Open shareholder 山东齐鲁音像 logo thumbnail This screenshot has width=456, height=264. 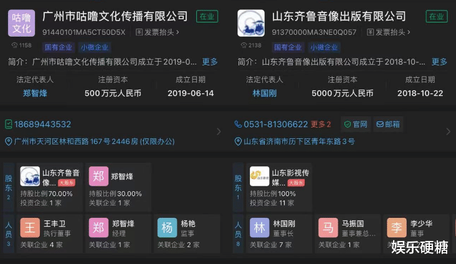coord(30,176)
